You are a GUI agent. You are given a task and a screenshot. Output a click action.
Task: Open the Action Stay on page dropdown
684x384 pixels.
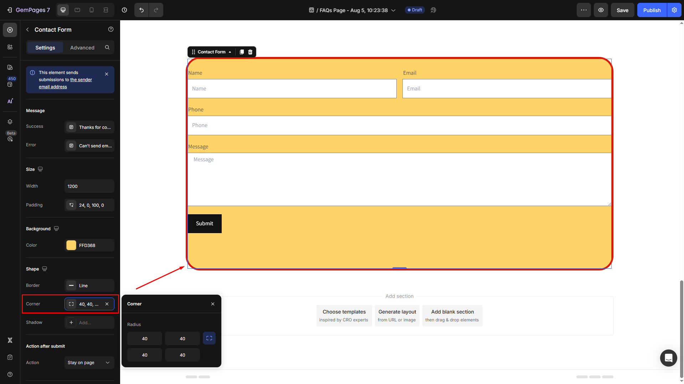pyautogui.click(x=89, y=363)
